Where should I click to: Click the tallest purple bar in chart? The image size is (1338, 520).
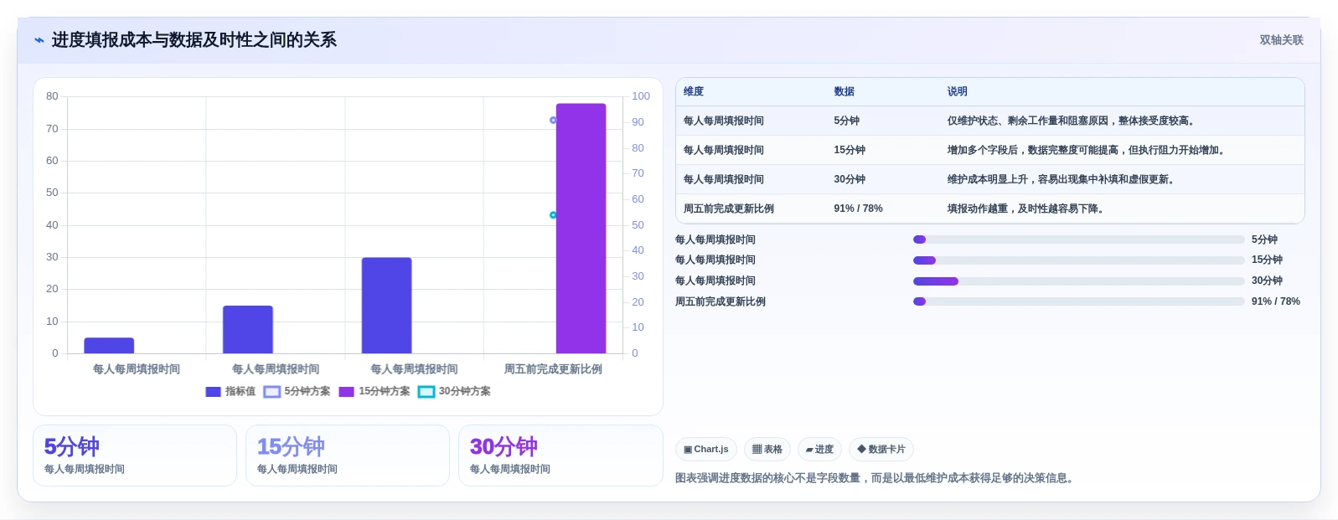click(581, 229)
